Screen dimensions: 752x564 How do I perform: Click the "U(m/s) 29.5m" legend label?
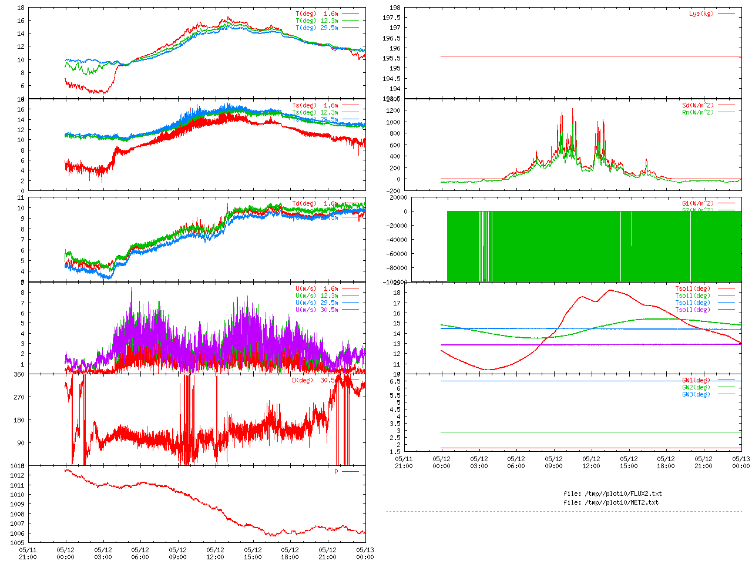tap(317, 303)
